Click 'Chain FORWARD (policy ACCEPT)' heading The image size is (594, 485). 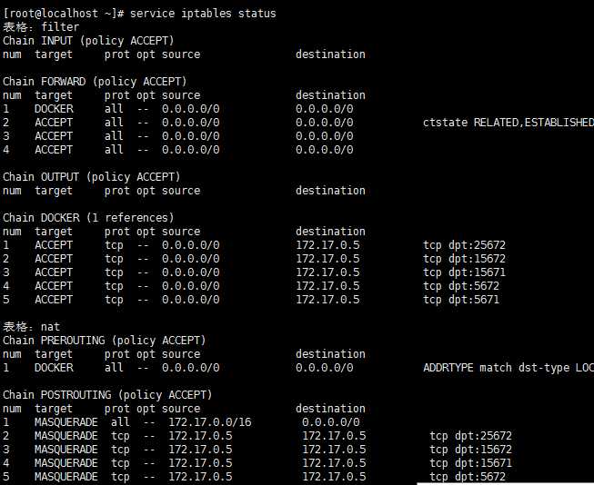point(95,82)
